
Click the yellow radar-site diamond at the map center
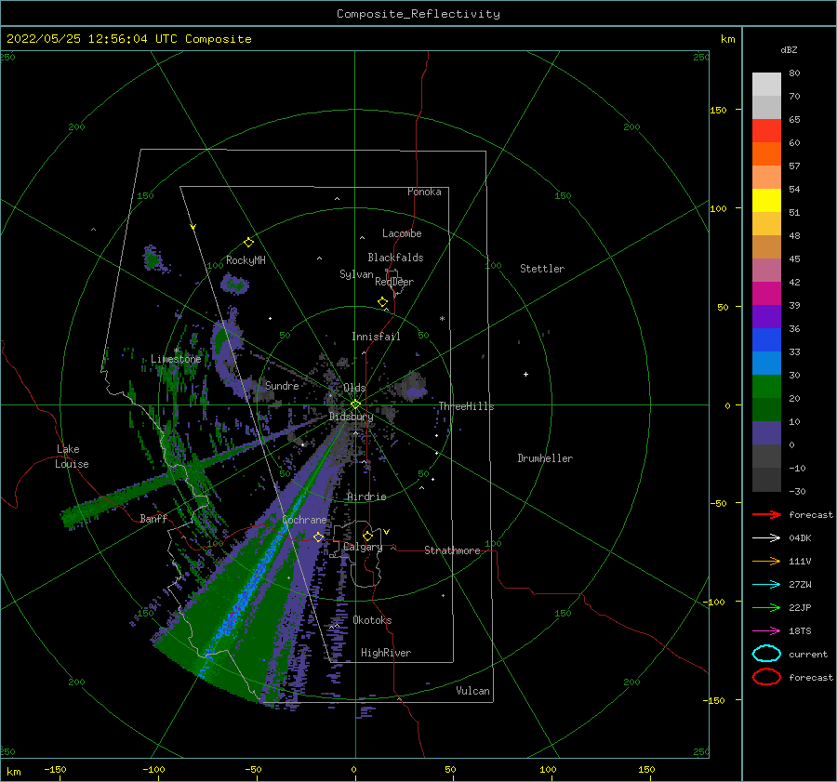355,404
